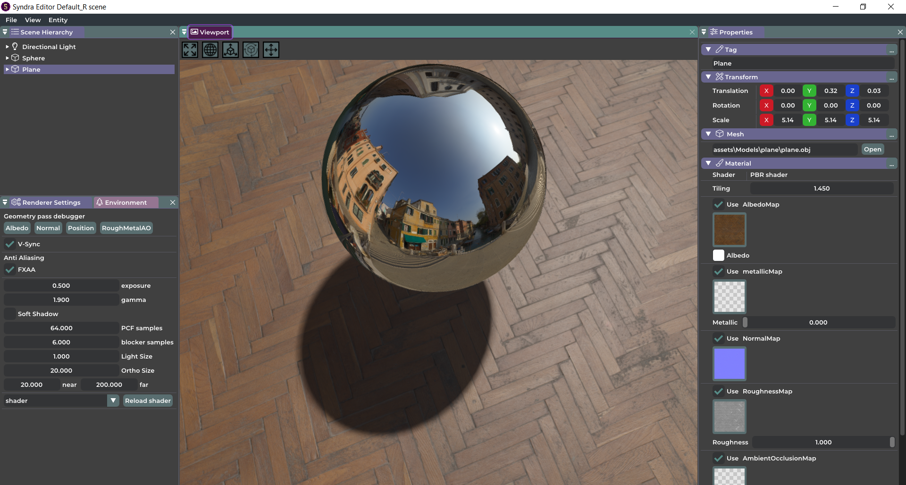906x485 pixels.
Task: Collapse the Transform section
Action: (708, 77)
